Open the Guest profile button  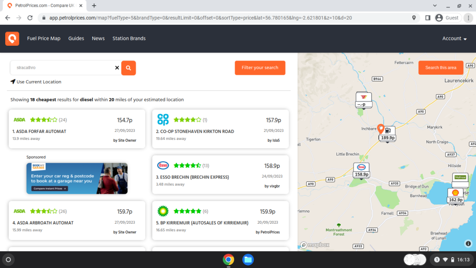coord(447,18)
